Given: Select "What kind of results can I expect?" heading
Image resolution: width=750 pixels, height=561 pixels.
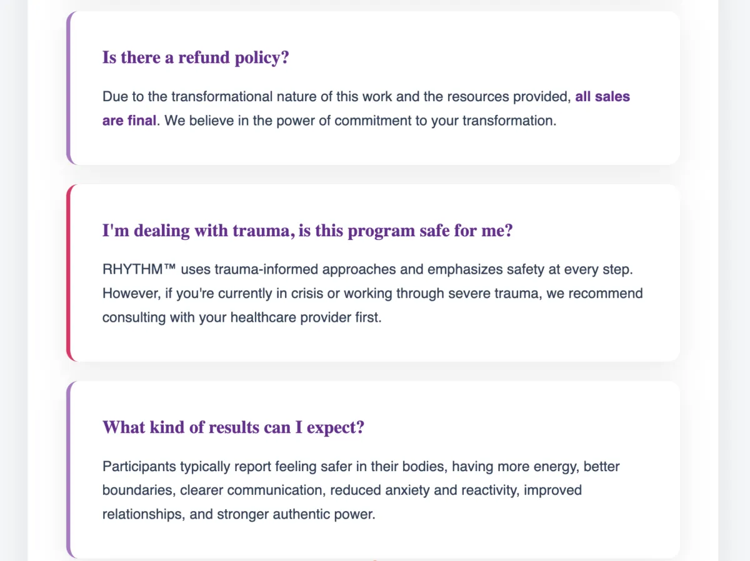Looking at the screenshot, I should click(x=233, y=428).
